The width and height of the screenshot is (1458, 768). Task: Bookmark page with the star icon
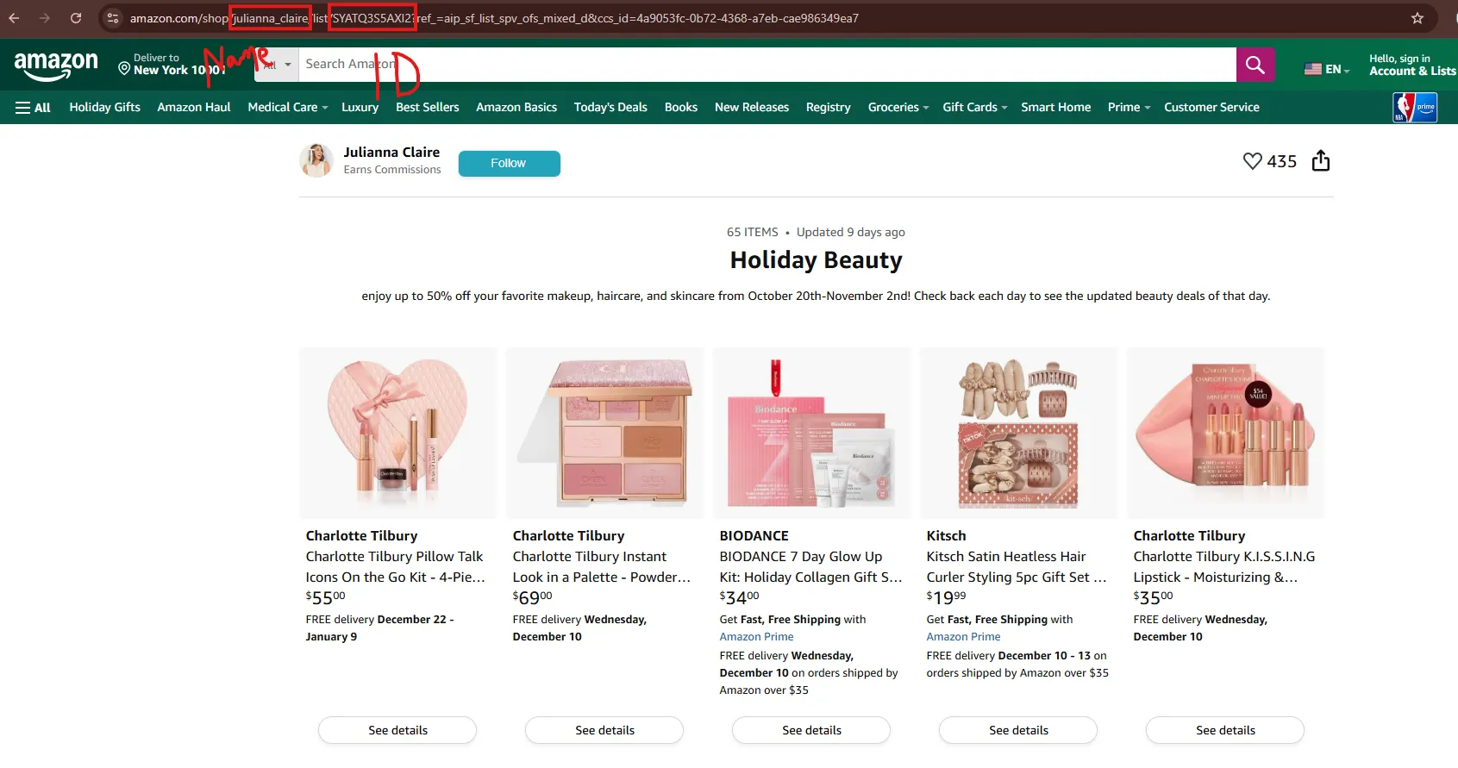pyautogui.click(x=1417, y=18)
